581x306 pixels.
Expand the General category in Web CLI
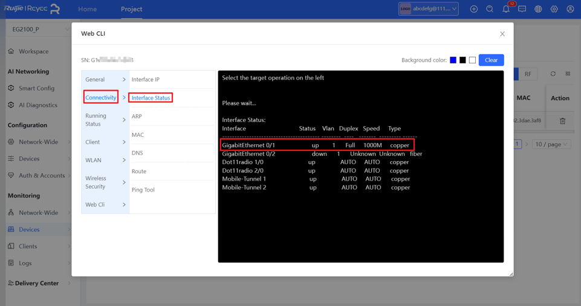[105, 80]
